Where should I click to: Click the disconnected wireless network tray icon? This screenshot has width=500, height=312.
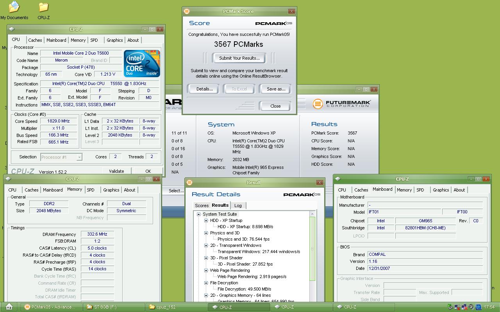457,307
